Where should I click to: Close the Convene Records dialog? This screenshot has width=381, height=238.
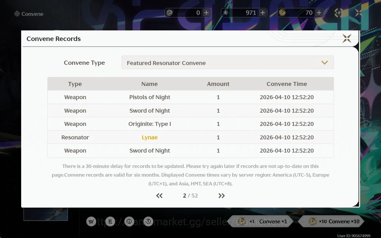pyautogui.click(x=347, y=39)
